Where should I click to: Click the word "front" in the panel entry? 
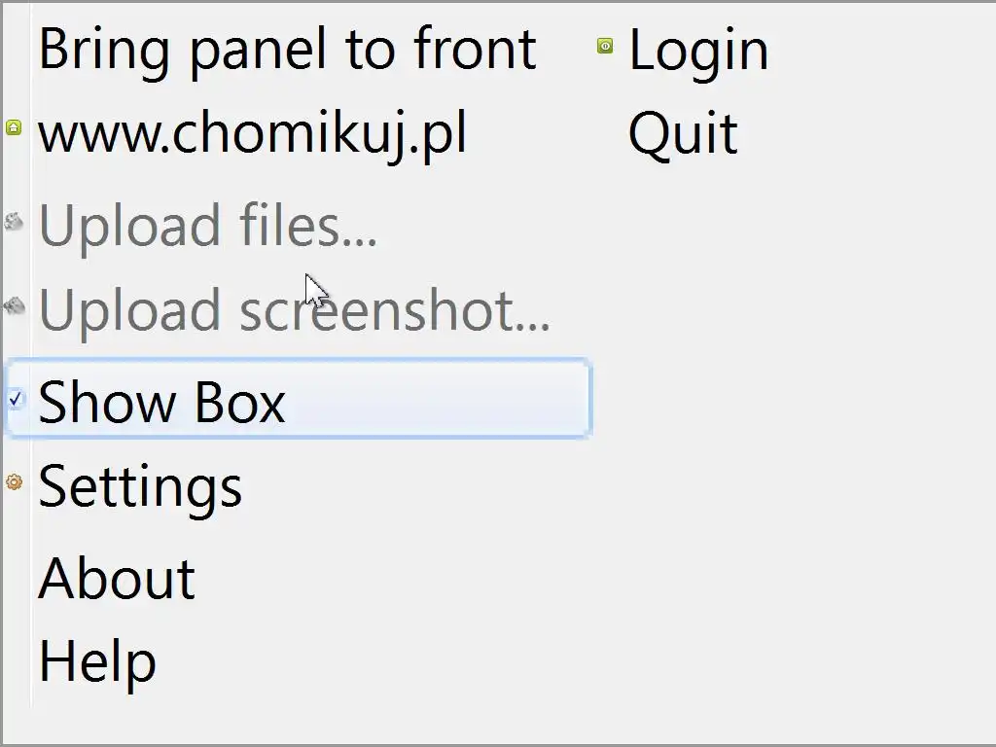coord(475,49)
